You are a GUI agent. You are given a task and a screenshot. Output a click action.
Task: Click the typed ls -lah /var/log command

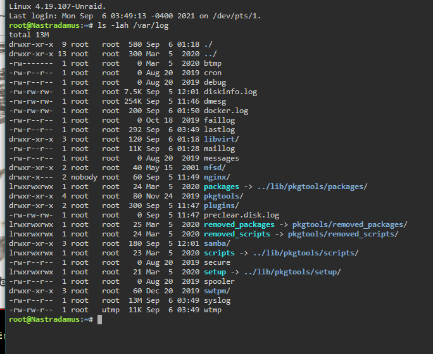coord(133,25)
